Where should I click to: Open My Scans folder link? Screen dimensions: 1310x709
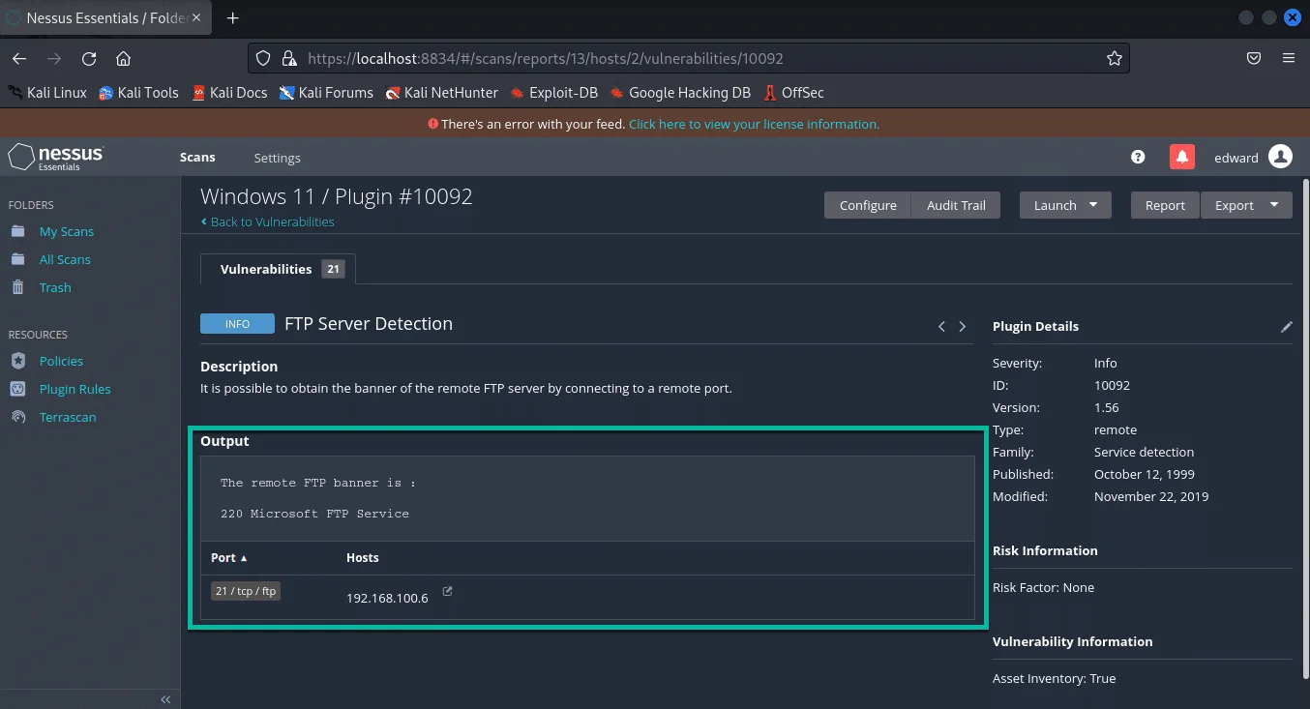(x=67, y=231)
